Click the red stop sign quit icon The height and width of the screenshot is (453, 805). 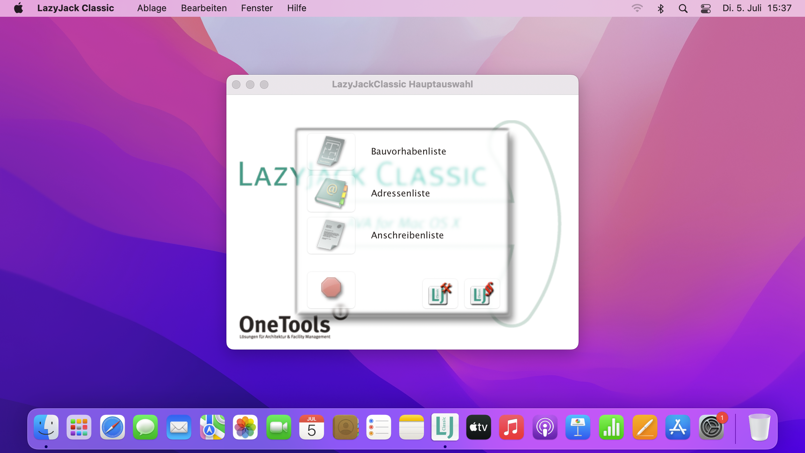(x=331, y=288)
